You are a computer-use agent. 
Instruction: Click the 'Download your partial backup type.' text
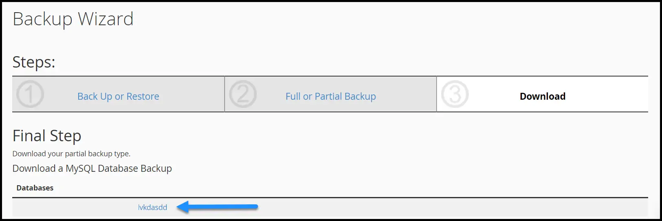point(71,154)
